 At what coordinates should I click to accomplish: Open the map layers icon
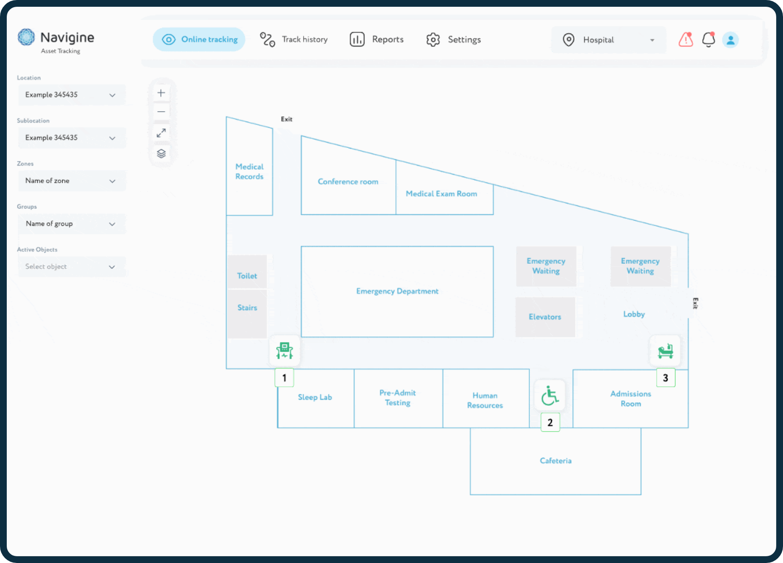(x=161, y=153)
